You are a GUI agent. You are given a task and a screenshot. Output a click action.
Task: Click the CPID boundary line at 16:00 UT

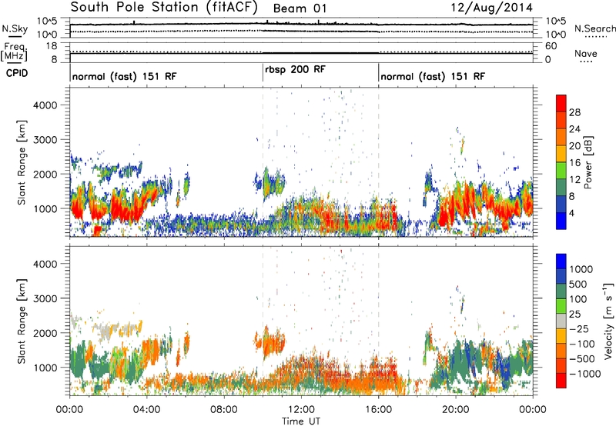[x=379, y=73]
